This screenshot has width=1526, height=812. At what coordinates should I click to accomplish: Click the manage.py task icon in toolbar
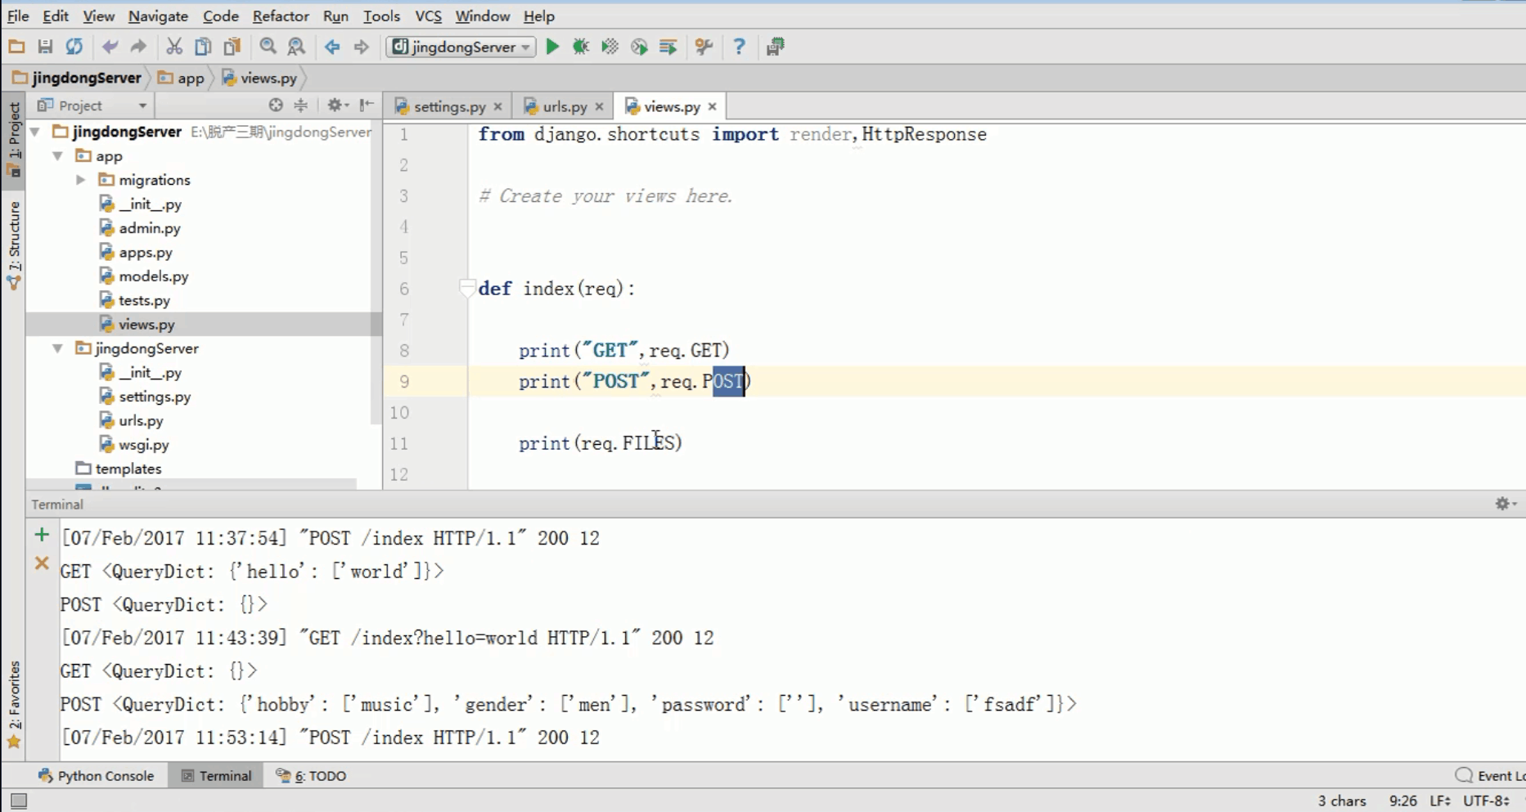click(775, 47)
